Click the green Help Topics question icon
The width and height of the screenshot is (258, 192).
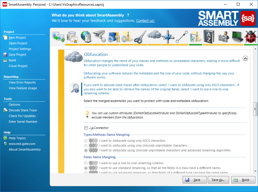click(x=5, y=138)
